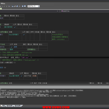This screenshot has width=109, height=109.
Task: Toggle 公开 checkmark in the 通常 method row
Action: tap(11, 47)
